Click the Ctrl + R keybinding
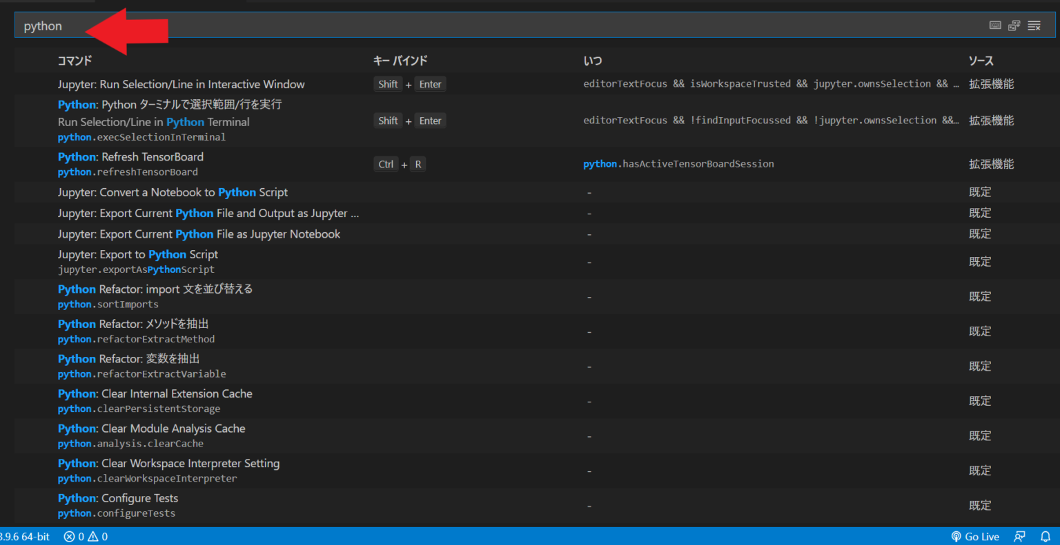Screen dimensions: 1060x545 click(x=400, y=164)
